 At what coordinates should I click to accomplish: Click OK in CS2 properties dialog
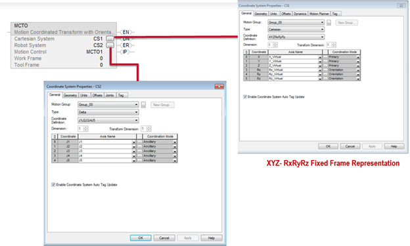click(x=141, y=238)
